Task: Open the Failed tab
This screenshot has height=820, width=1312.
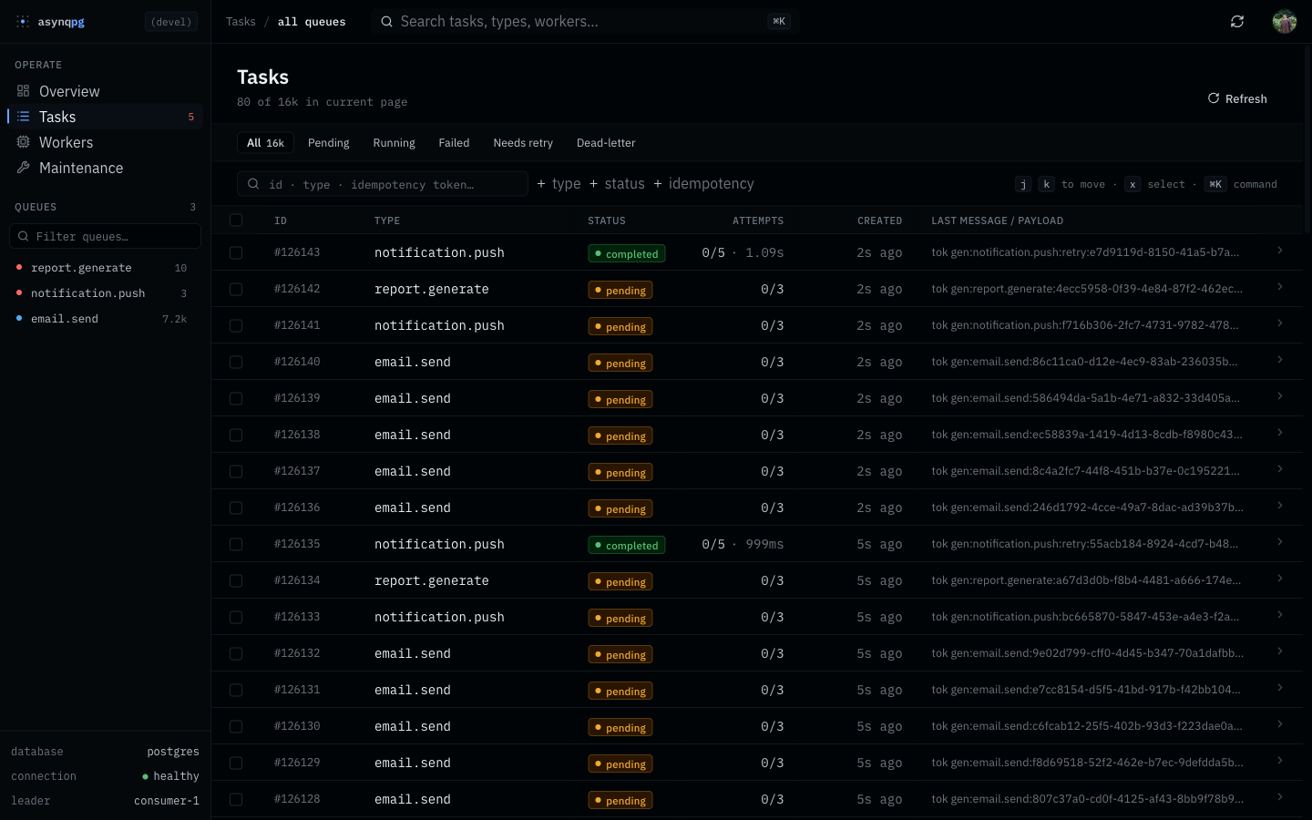Action: [x=454, y=143]
